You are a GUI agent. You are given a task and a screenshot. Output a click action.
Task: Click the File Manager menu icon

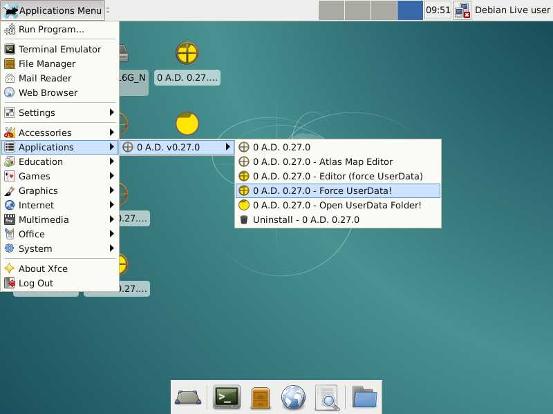point(10,63)
